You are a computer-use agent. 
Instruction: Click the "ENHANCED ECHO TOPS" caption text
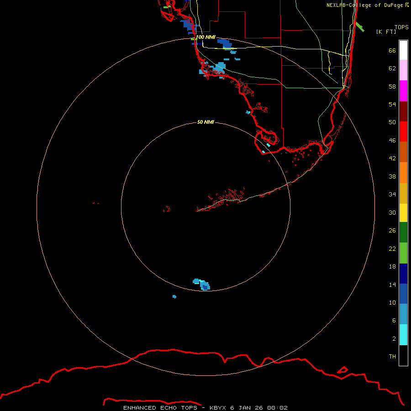click(160, 408)
